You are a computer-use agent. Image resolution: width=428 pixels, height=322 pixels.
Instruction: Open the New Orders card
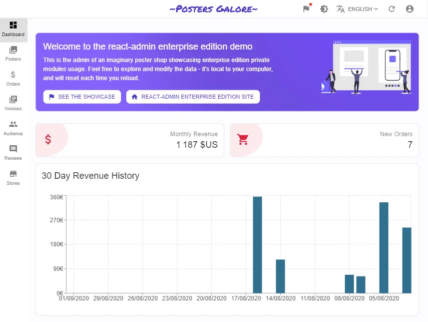[x=324, y=140]
